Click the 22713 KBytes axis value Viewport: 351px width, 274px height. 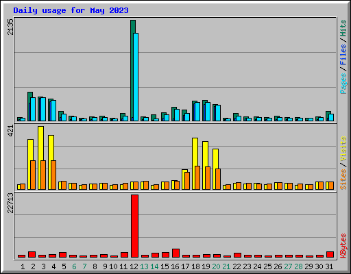(x=10, y=203)
